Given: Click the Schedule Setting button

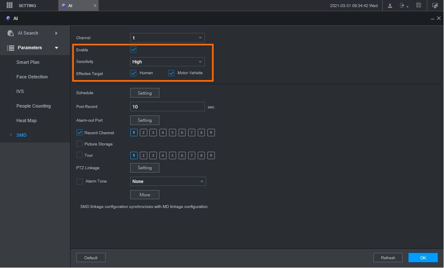Looking at the screenshot, I should 144,93.
